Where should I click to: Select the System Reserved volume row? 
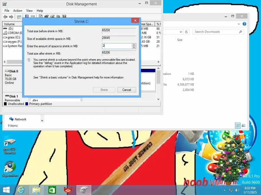pos(12,46)
